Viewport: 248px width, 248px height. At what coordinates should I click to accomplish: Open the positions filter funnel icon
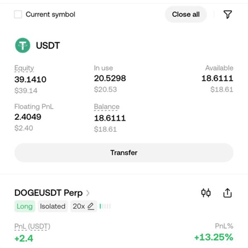coord(228,14)
